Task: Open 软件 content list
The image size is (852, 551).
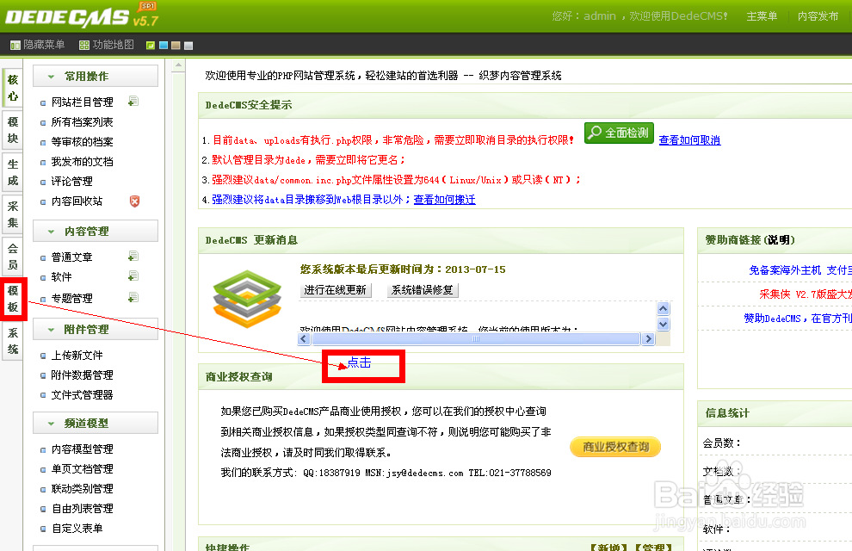Action: (61, 276)
